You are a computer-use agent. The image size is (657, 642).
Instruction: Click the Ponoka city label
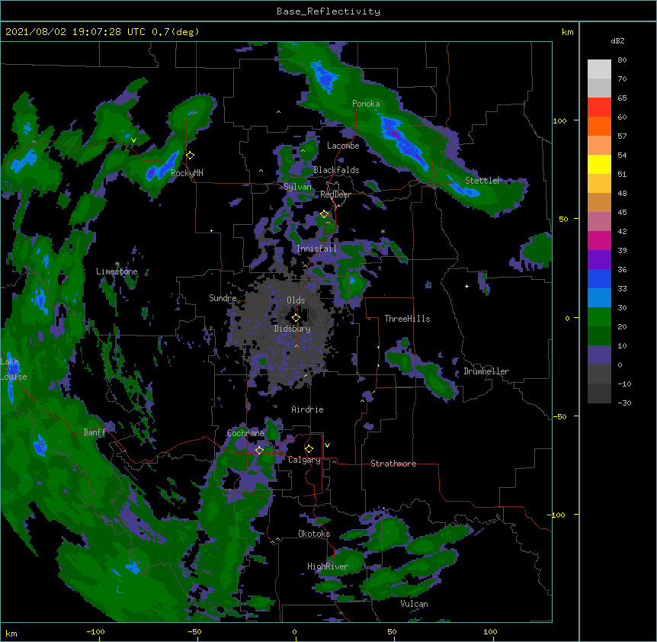tap(366, 104)
